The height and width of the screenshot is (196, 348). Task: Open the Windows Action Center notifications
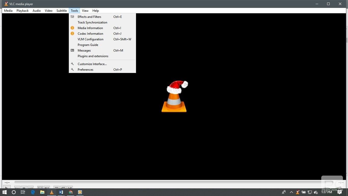(340, 192)
